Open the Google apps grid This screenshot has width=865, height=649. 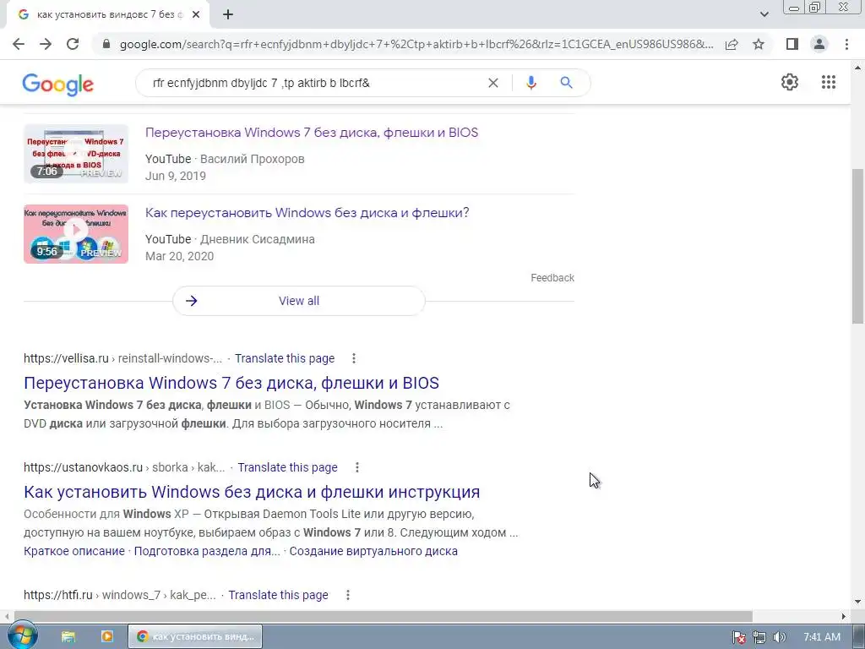[x=829, y=82]
